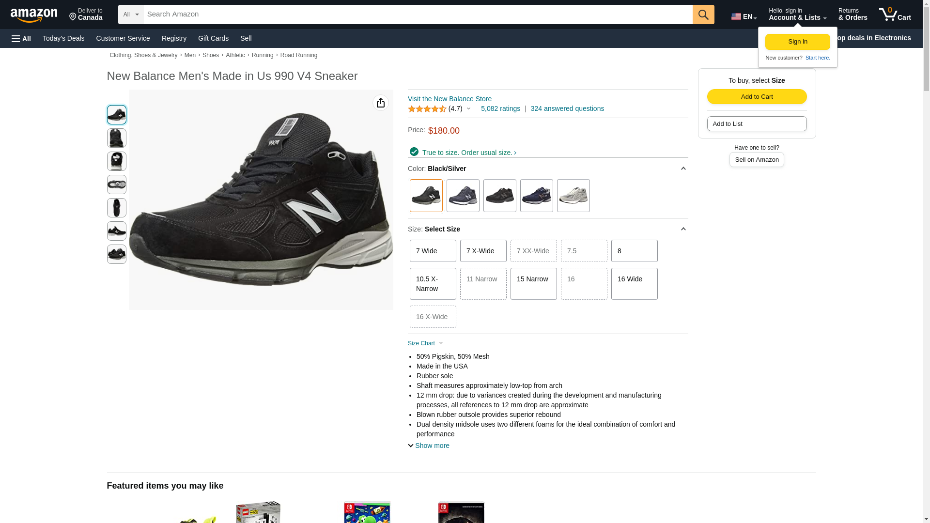Select size 15 Narrow
The width and height of the screenshot is (930, 523).
533,283
